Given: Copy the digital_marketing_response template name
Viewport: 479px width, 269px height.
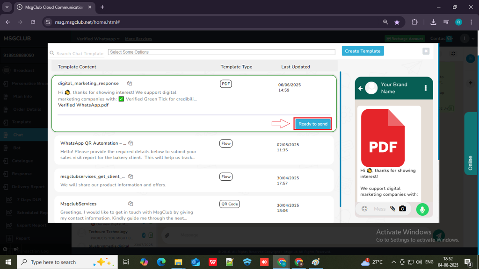Looking at the screenshot, I should click(x=130, y=83).
